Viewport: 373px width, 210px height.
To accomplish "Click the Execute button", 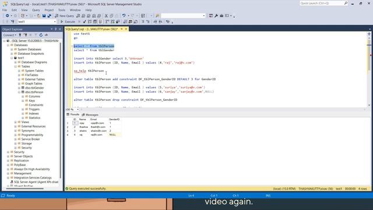I will (68, 22).
